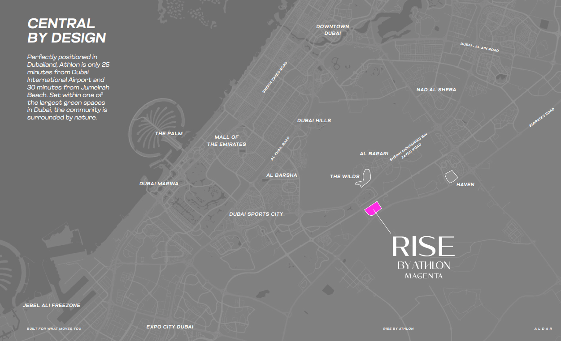This screenshot has width=561, height=341.
Task: Click the Mall of the Emirates label
Action: tap(226, 141)
